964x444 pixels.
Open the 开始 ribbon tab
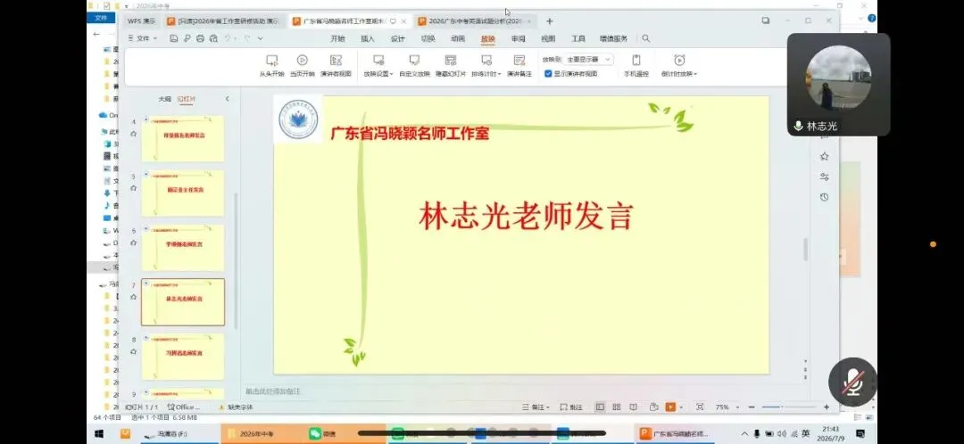[x=337, y=38]
